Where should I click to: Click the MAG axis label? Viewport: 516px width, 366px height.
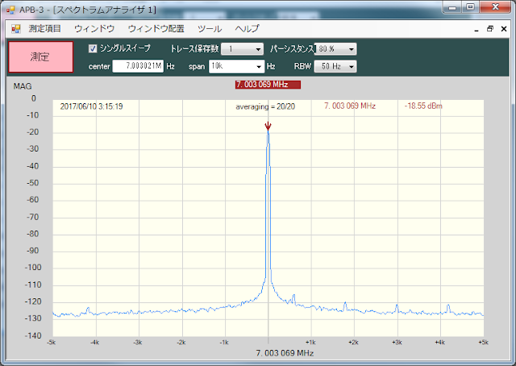pos(23,86)
